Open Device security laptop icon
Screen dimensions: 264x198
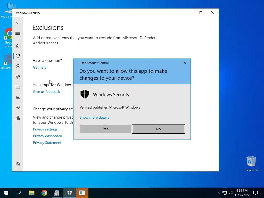point(18,97)
